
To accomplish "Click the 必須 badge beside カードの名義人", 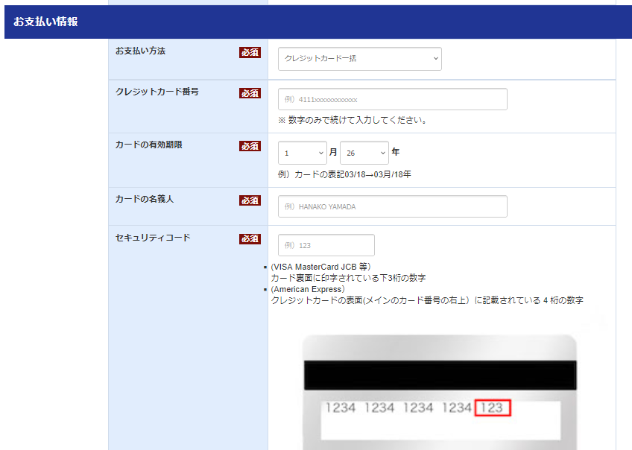I will [250, 200].
